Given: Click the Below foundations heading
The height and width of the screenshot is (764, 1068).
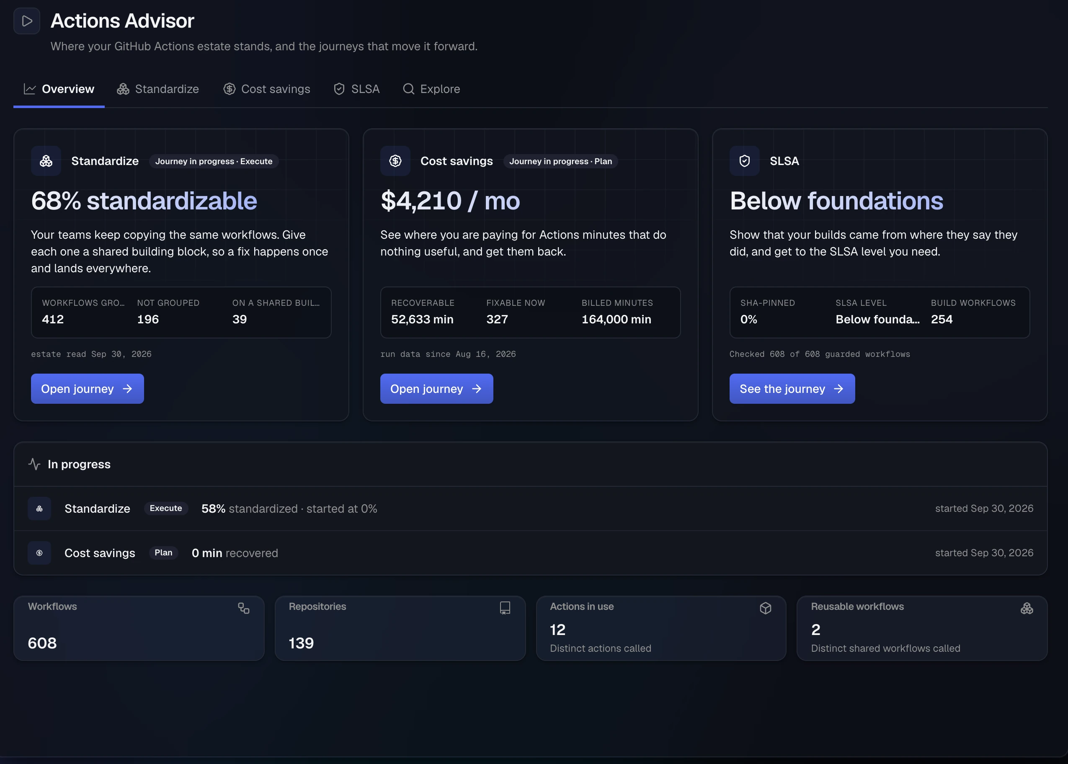Looking at the screenshot, I should point(836,201).
